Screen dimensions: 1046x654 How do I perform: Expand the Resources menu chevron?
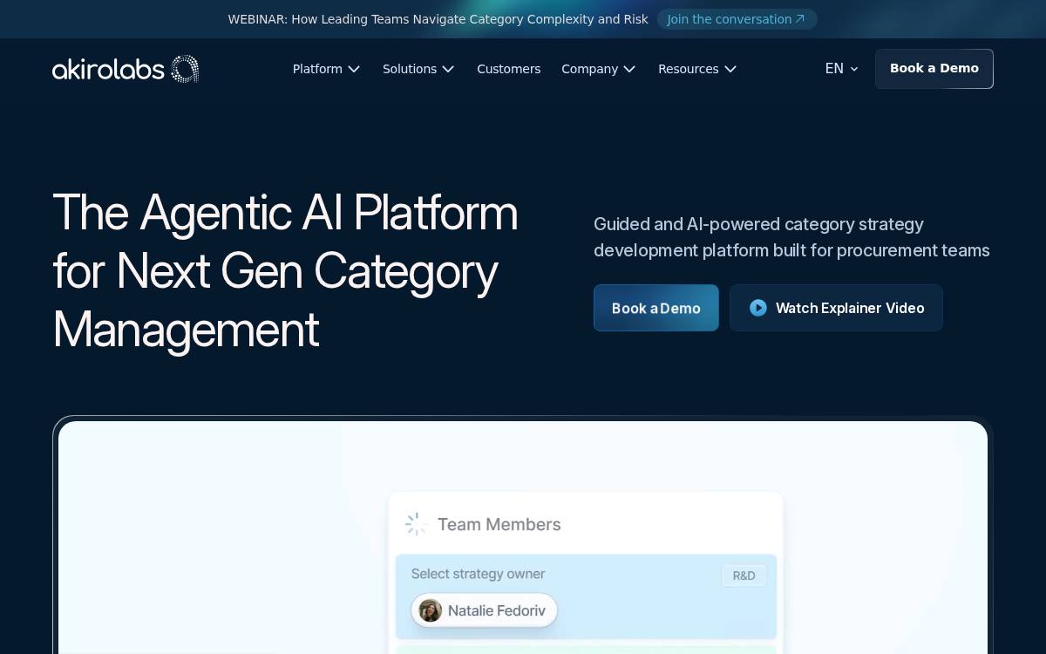[x=730, y=69]
